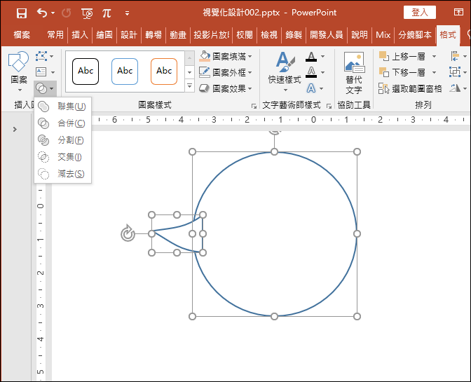Expand the slide thumbnail pane chevron
The image size is (471, 382).
pyautogui.click(x=15, y=130)
